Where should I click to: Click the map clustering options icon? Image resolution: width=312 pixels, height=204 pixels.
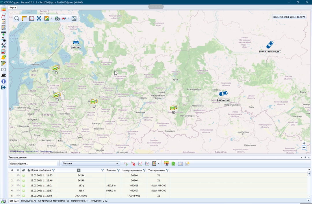[74, 18]
